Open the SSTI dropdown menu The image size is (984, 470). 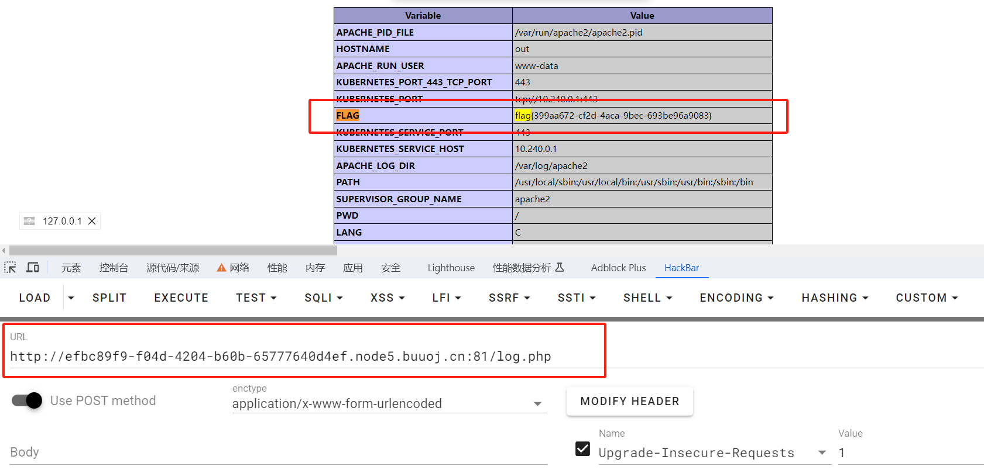click(577, 298)
